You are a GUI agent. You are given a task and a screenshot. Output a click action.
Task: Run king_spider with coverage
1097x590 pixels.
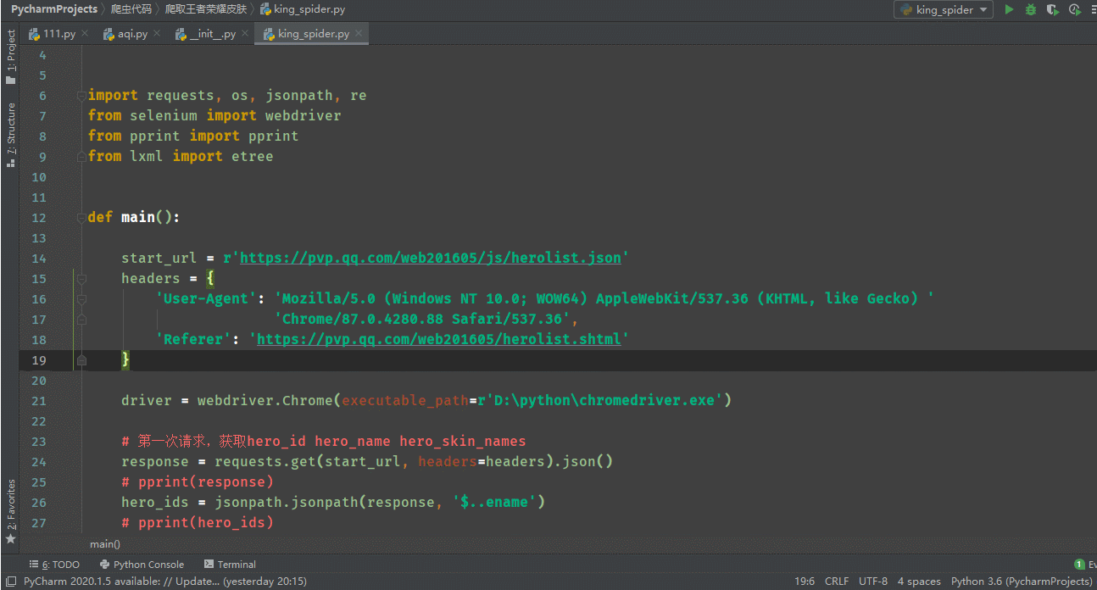coord(1053,10)
